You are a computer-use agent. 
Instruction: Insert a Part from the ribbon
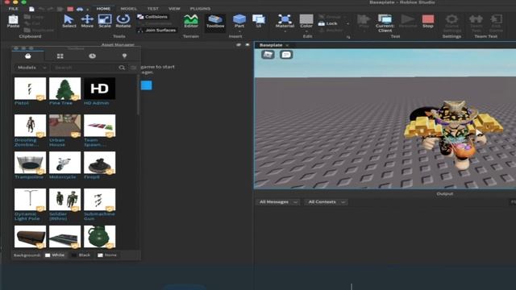click(239, 19)
